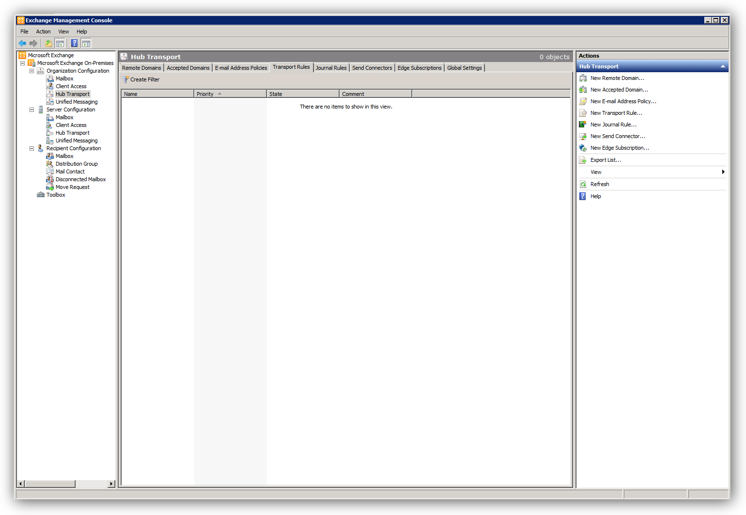The width and height of the screenshot is (746, 515).
Task: Click the Server Configuration tree icon
Action: tap(41, 109)
